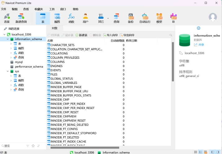Click the collapse-all icon beside the star
222x154 pixels.
pyautogui.click(x=38, y=146)
